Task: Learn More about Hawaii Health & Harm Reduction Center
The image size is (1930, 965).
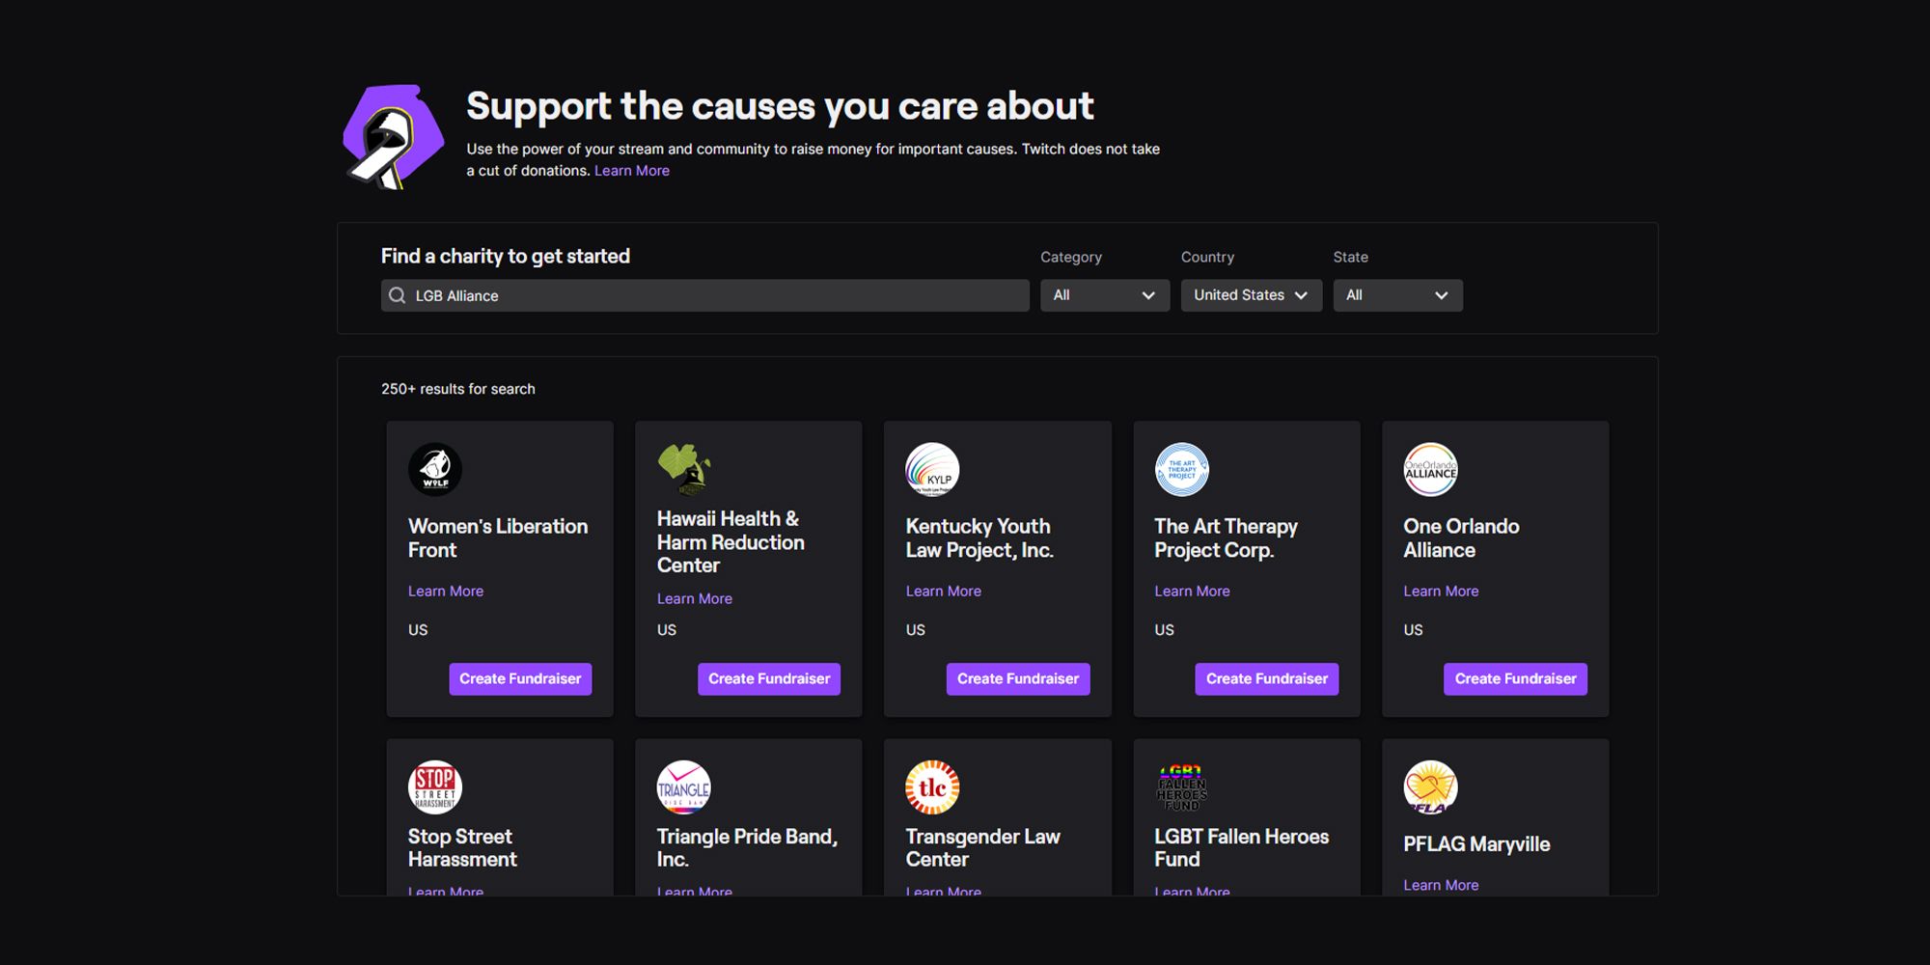Action: click(x=695, y=598)
